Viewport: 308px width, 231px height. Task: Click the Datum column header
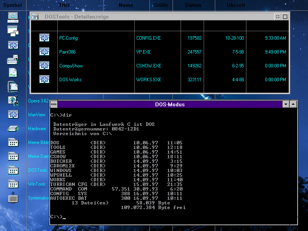pyautogui.click(x=193, y=5)
